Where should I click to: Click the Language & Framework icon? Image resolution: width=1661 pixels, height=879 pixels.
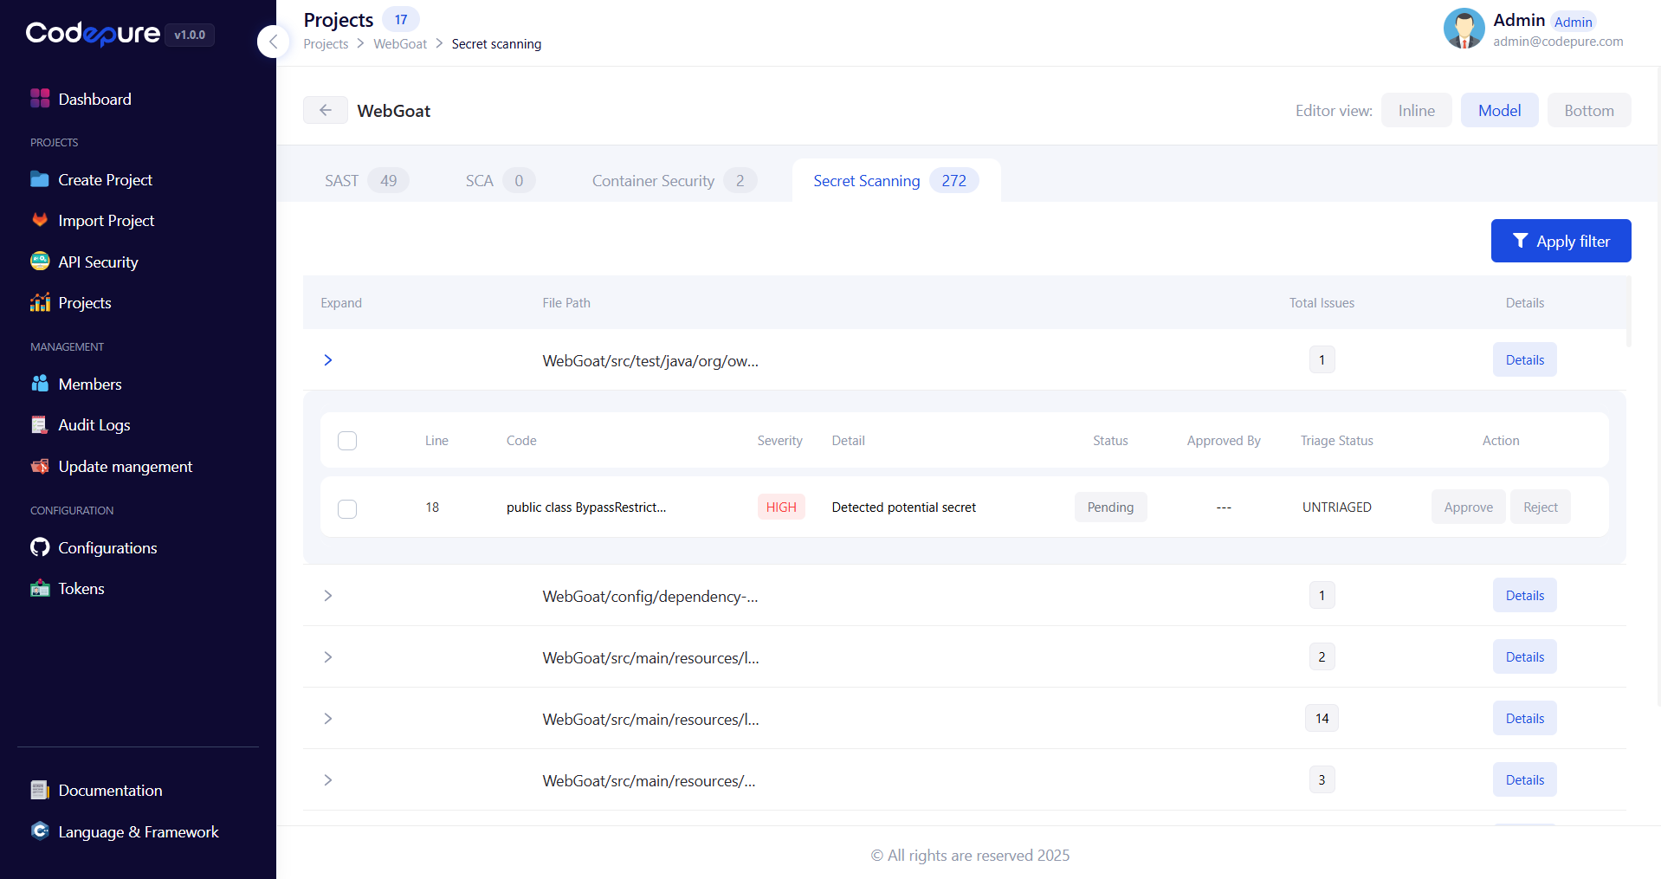[40, 831]
